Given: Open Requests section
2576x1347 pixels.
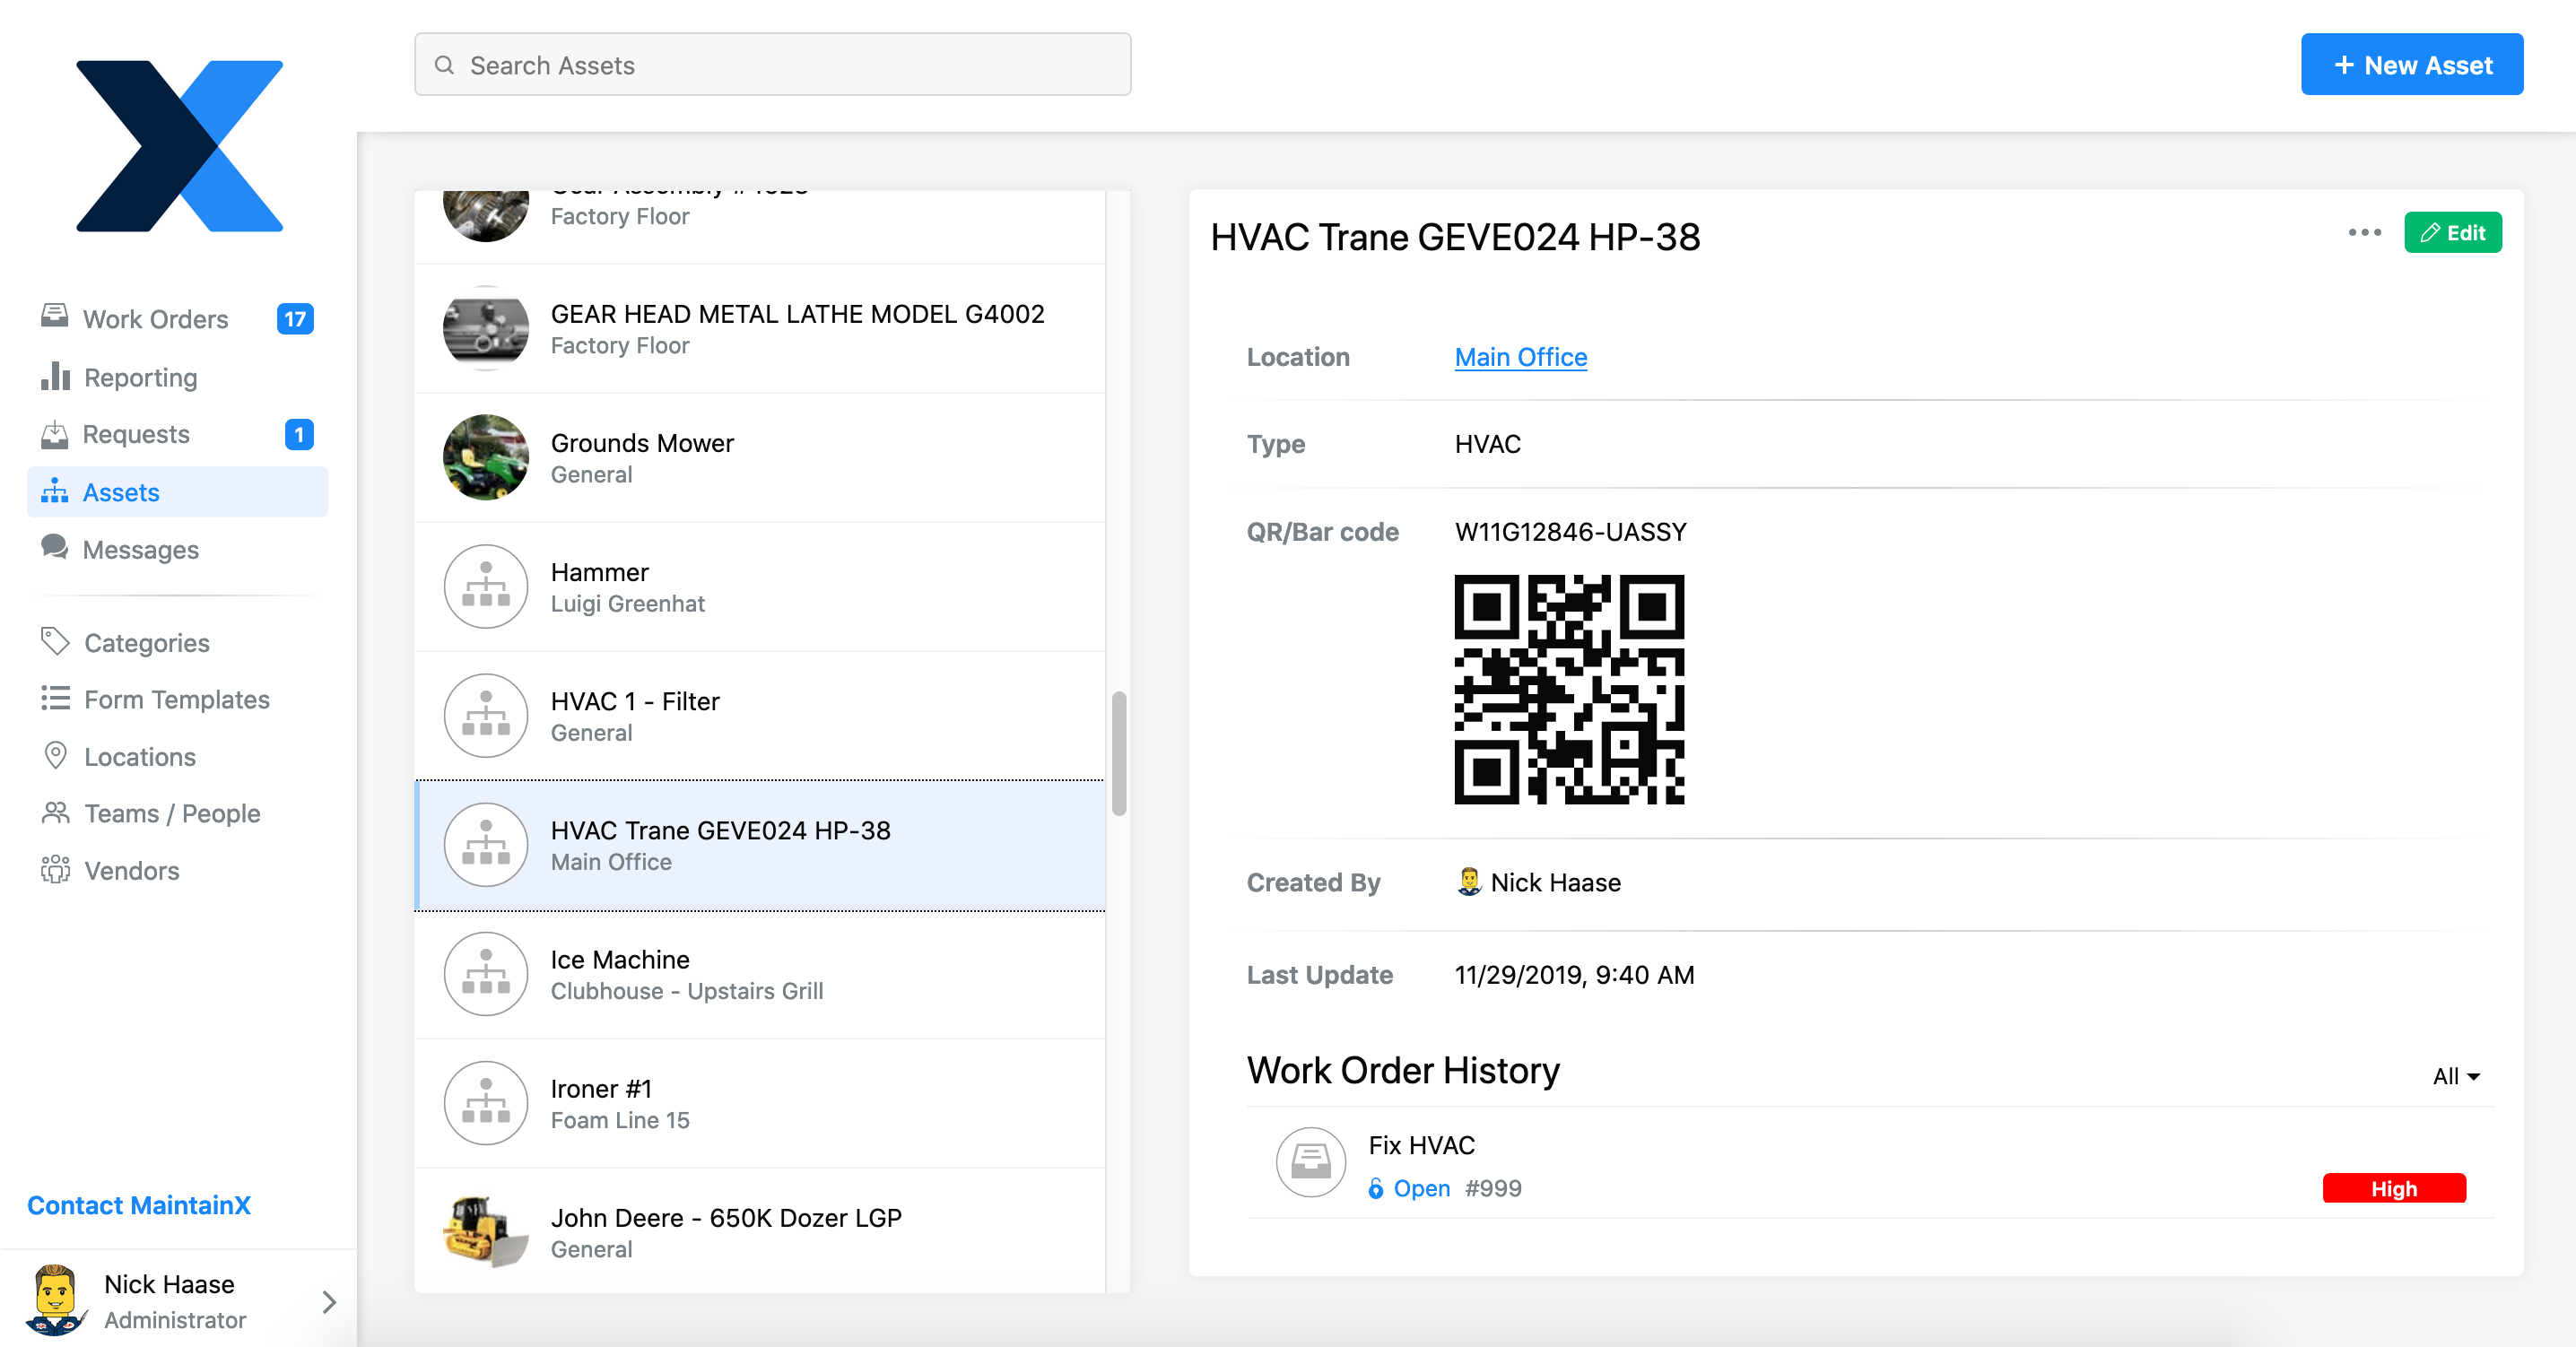Looking at the screenshot, I should (x=177, y=434).
